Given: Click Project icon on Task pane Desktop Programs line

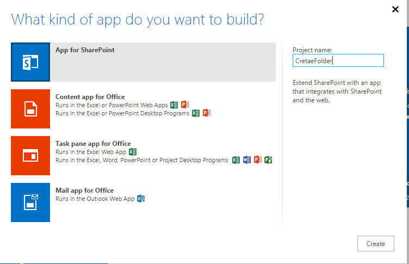Looking at the screenshot, I should point(268,160).
